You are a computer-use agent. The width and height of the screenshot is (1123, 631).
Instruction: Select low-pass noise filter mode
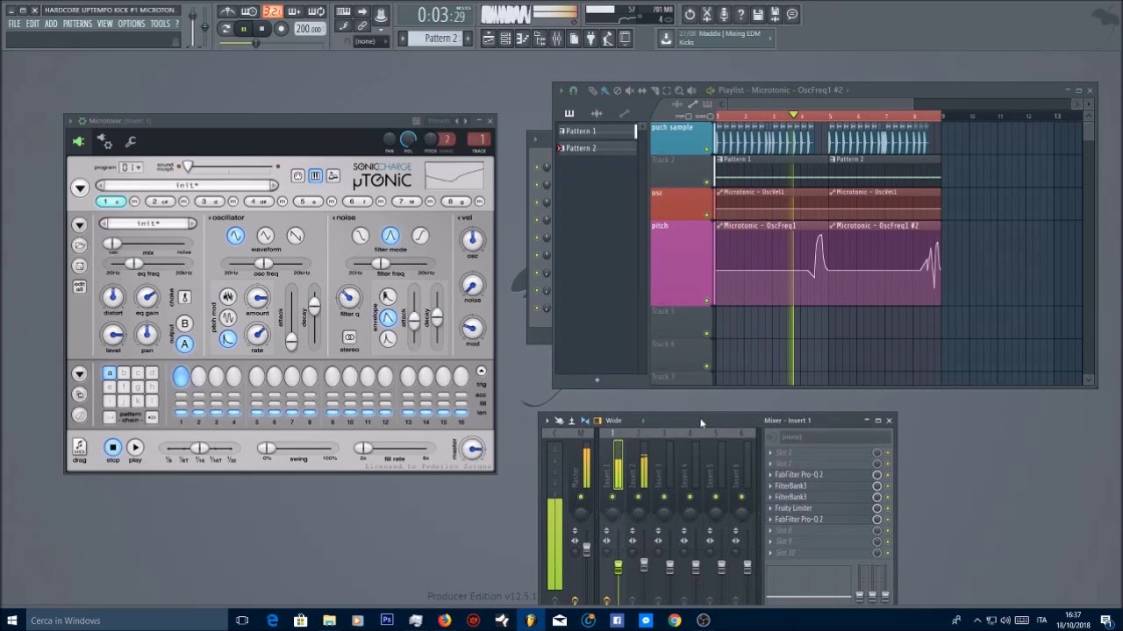(360, 236)
